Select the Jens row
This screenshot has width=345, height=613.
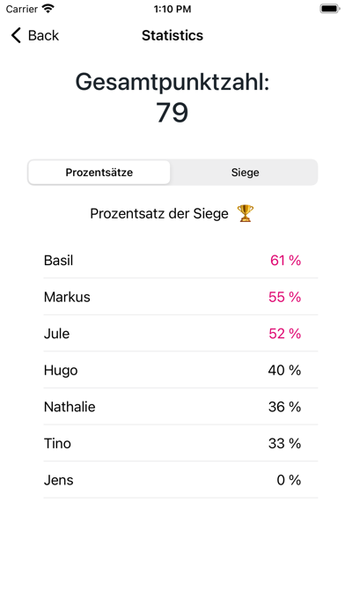pos(180,480)
